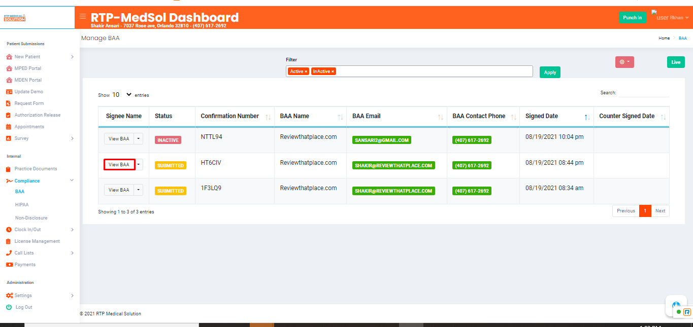Click the green Live button
This screenshot has height=327, width=693.
(x=676, y=62)
